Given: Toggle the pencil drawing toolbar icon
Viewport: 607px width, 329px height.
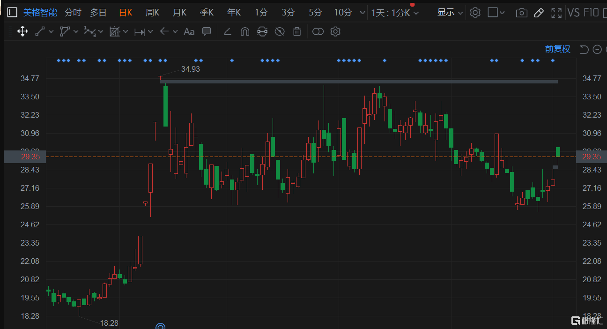Looking at the screenshot, I should point(539,13).
